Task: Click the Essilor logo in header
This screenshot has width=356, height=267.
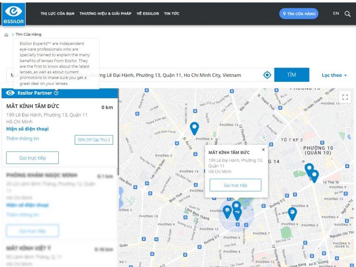Action: [x=13, y=14]
